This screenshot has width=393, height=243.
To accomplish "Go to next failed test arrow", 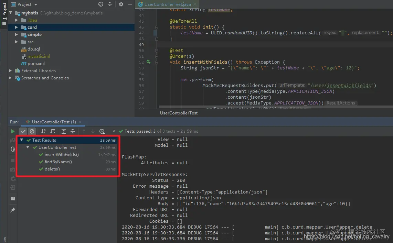I will coord(93,131).
